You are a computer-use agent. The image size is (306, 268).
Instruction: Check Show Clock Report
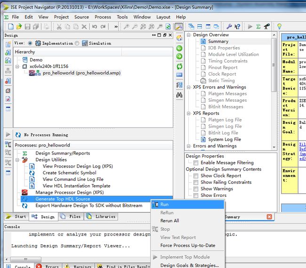pos(196,176)
